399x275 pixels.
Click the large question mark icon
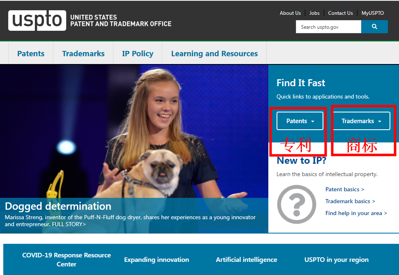pyautogui.click(x=296, y=204)
